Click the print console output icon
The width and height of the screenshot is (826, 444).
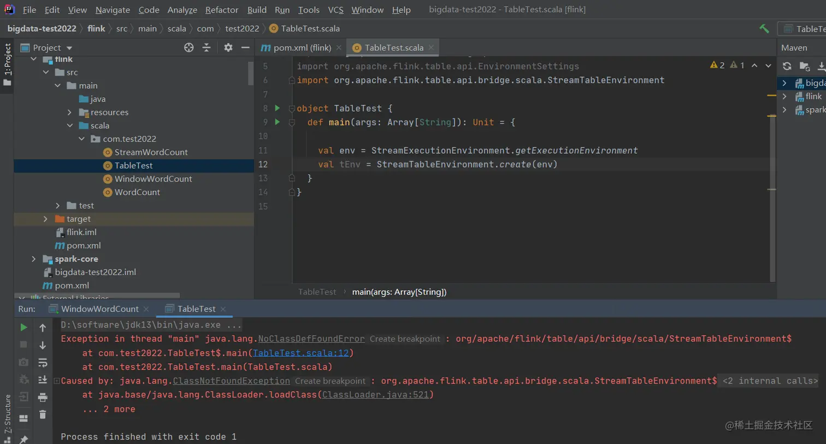click(43, 397)
